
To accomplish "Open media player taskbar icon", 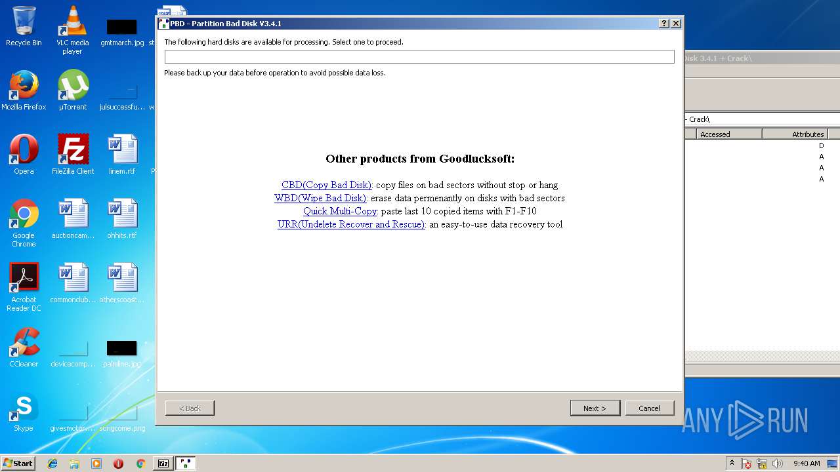I will pyautogui.click(x=96, y=463).
